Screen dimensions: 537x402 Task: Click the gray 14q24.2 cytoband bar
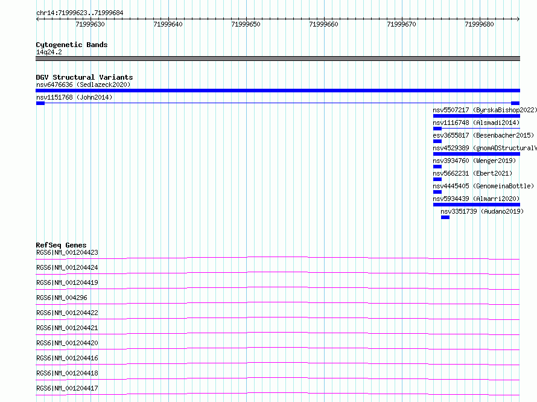pos(278,59)
